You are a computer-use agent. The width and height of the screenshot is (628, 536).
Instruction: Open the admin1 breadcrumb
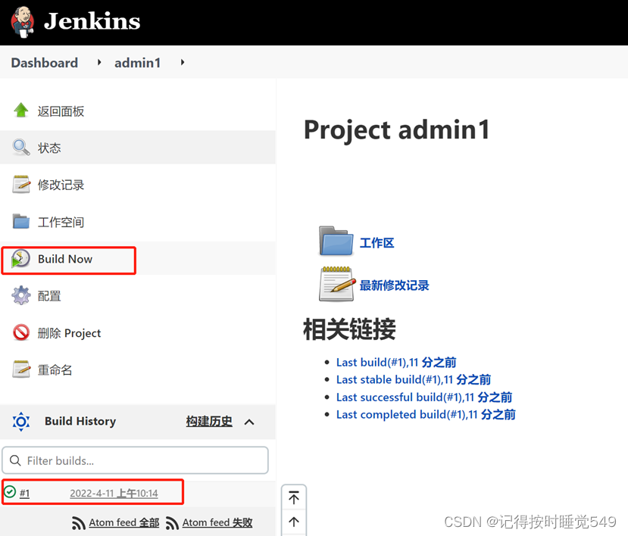[x=137, y=63]
